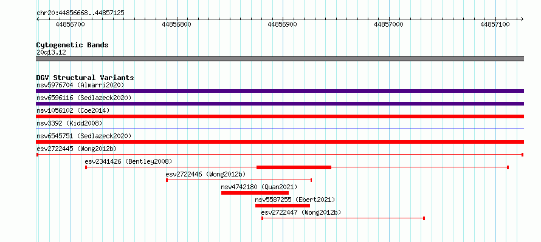Click the esv2722447 thin red span
The width and height of the screenshot is (541, 242).
[343, 218]
